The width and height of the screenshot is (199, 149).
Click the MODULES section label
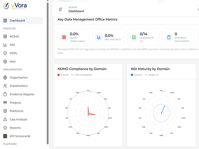(x=9, y=29)
